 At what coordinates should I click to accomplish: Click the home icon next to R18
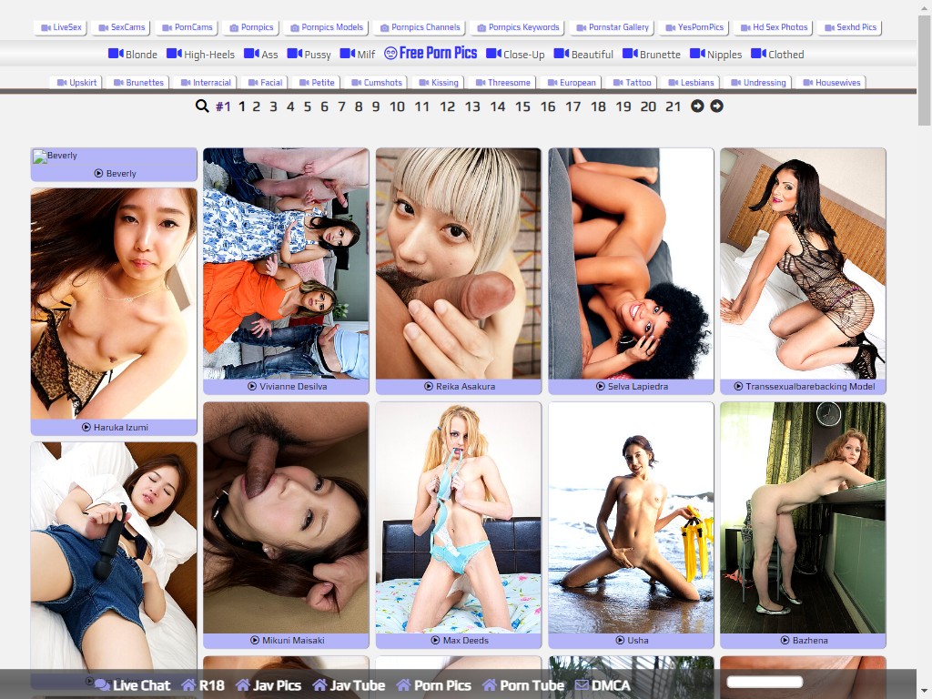[188, 685]
